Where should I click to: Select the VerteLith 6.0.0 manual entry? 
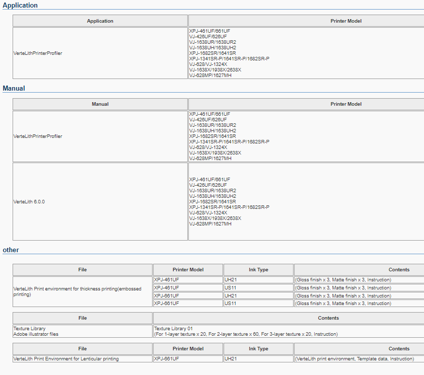point(29,202)
